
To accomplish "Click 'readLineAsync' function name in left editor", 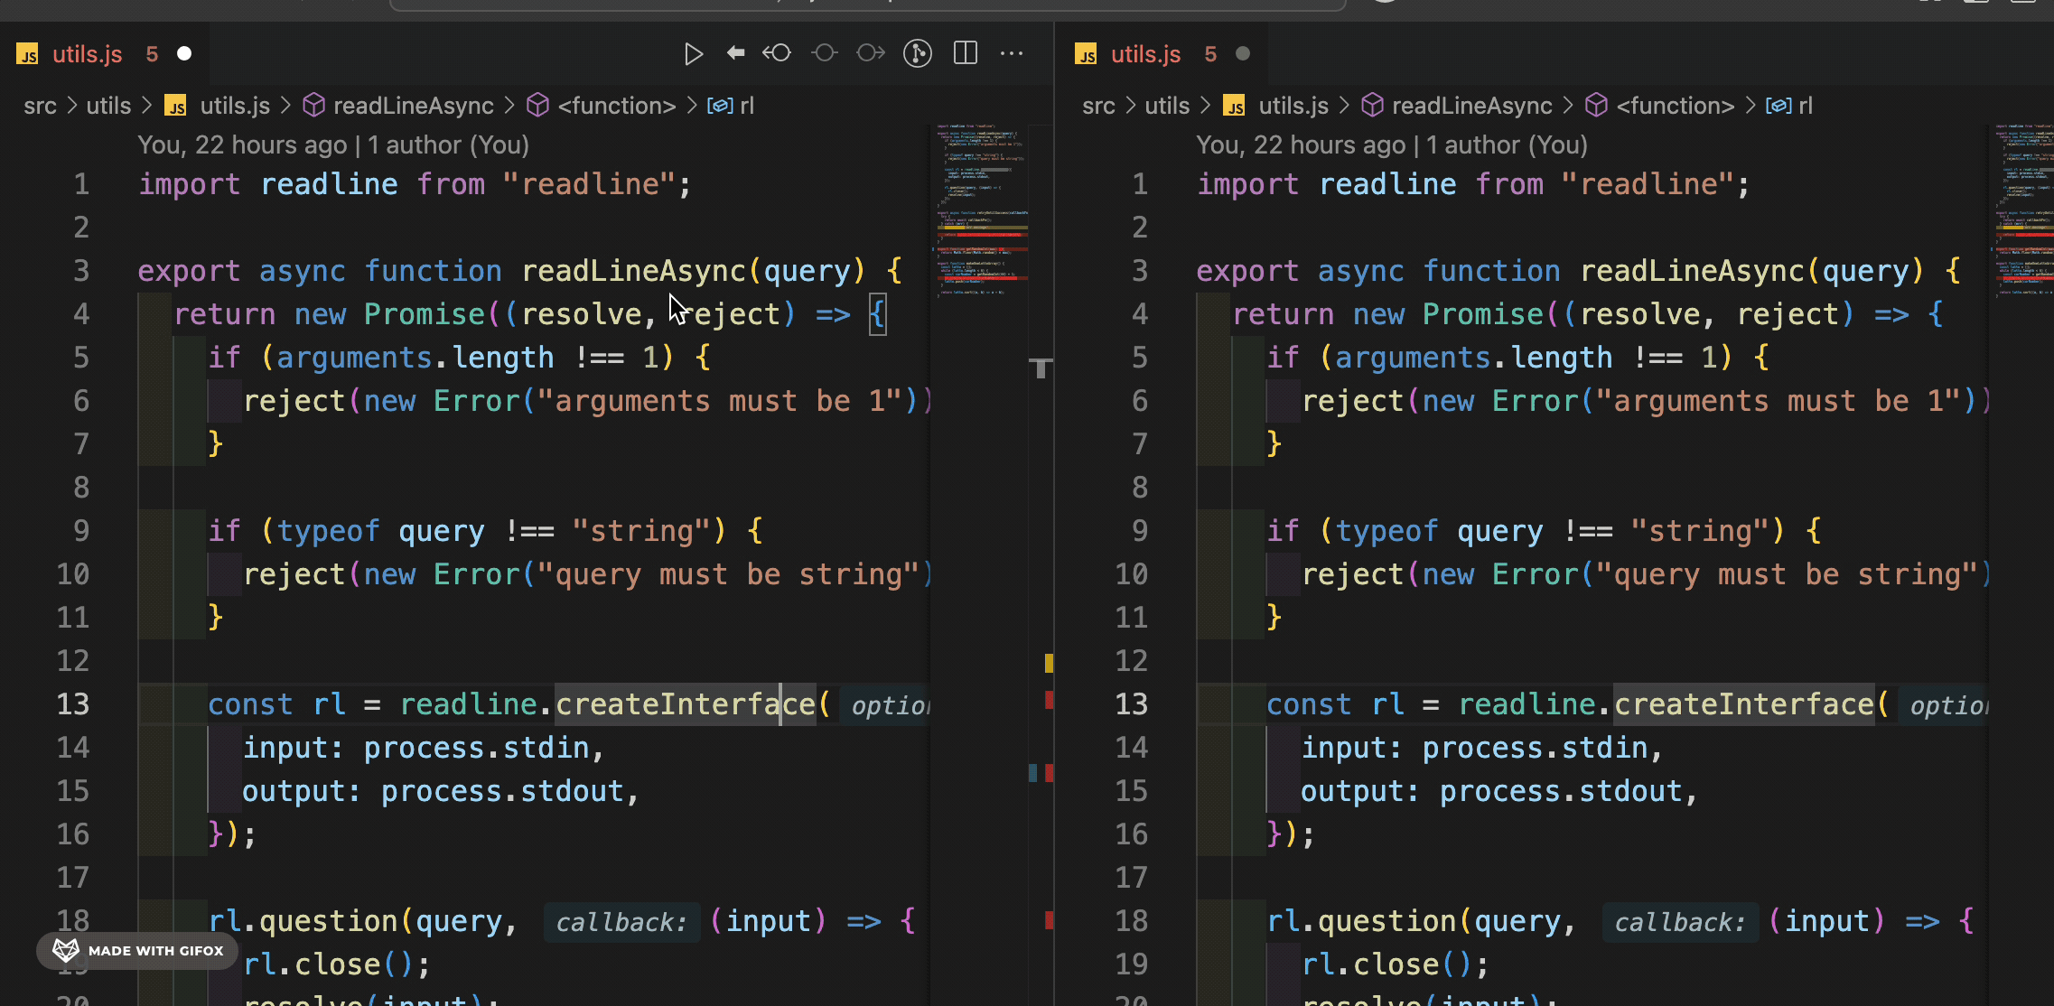I will [x=634, y=271].
